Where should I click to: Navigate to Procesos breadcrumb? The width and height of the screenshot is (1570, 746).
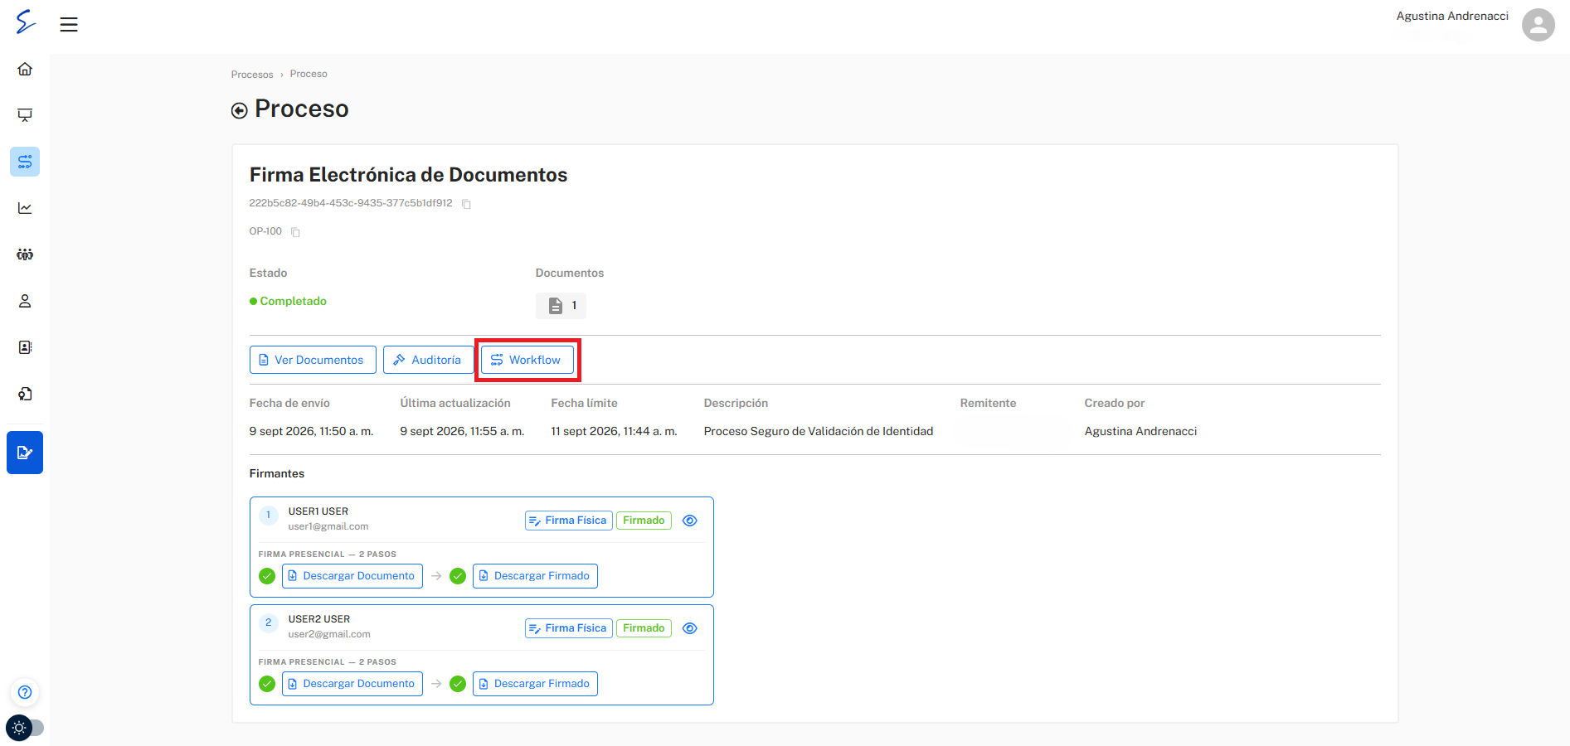click(252, 75)
